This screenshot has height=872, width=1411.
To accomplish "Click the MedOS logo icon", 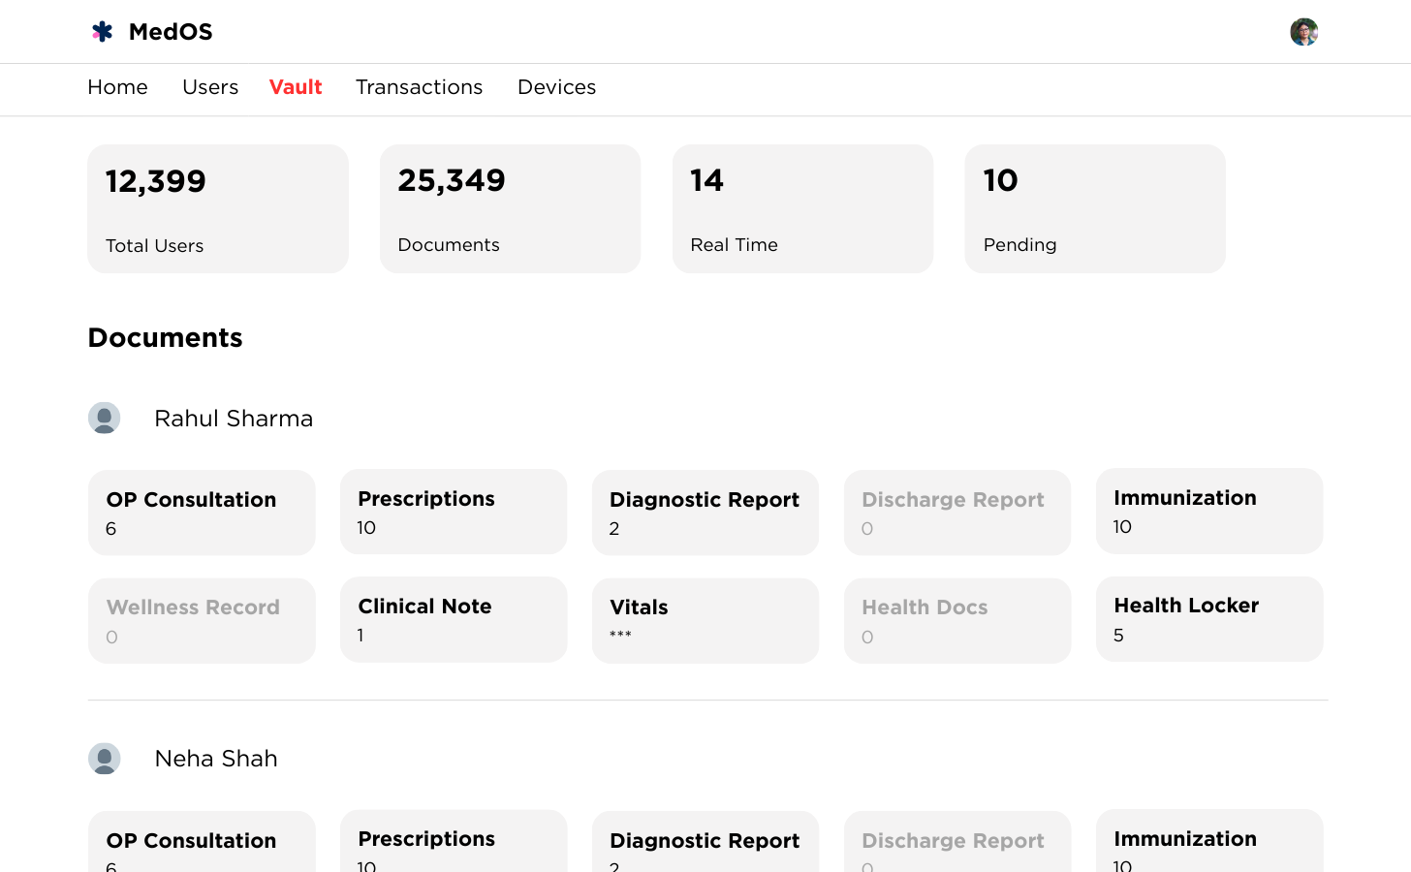I will coord(103,32).
